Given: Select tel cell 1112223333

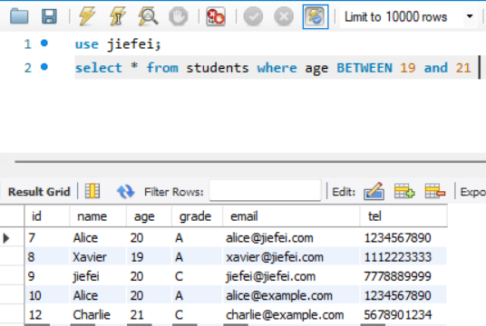Looking at the screenshot, I should (x=403, y=257).
